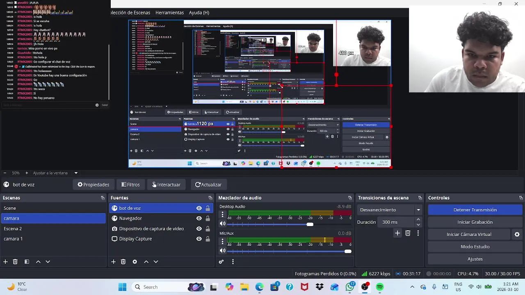Hide Dispositivo de captura de video source
The image size is (525, 295).
coord(199,229)
